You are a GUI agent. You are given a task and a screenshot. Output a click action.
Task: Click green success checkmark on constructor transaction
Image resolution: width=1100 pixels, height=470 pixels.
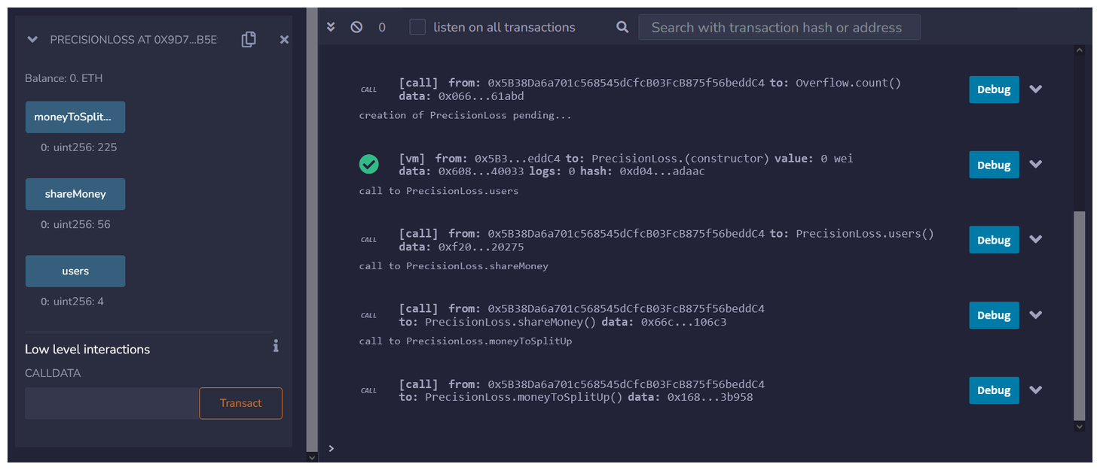[369, 164]
